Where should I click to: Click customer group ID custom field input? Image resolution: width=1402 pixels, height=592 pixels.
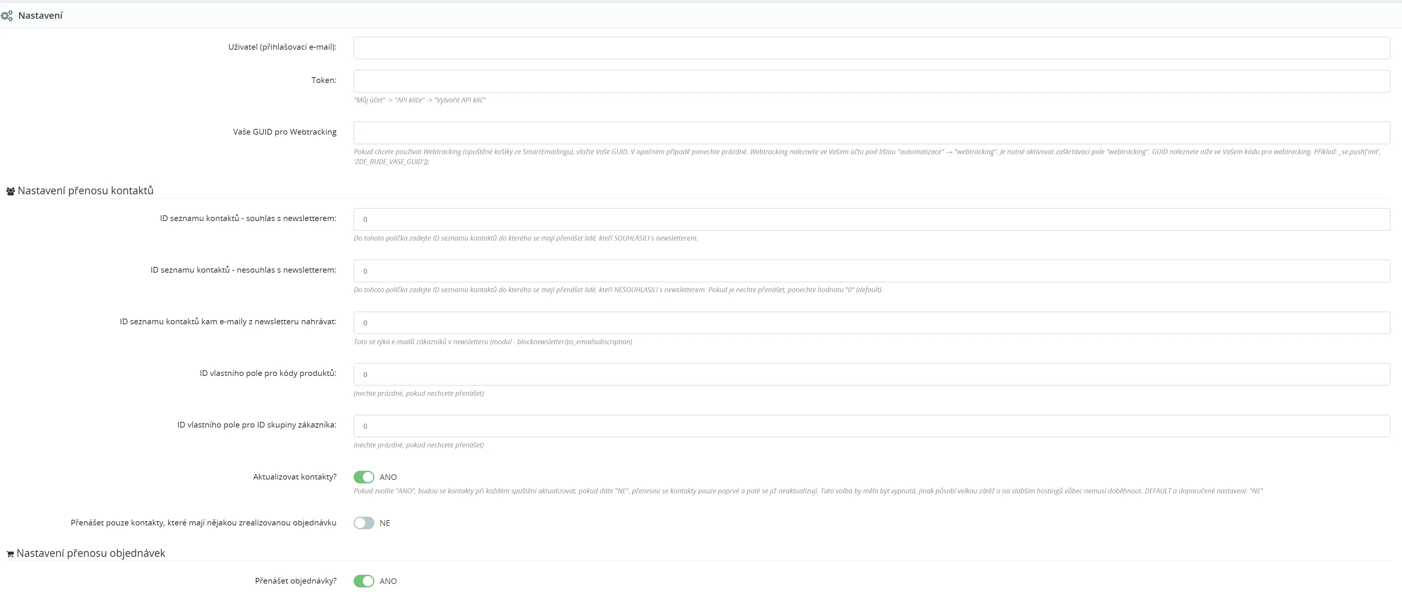point(871,426)
